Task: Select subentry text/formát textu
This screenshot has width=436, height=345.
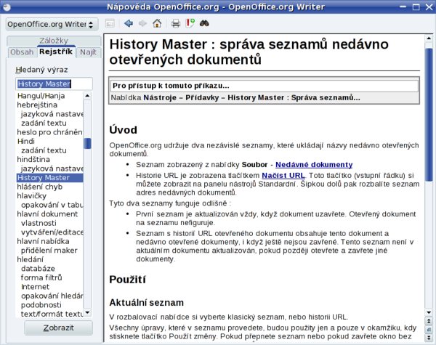Action: (52, 314)
